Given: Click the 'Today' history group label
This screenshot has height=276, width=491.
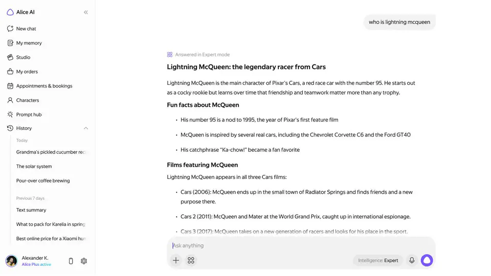Looking at the screenshot, I should [x=22, y=141].
